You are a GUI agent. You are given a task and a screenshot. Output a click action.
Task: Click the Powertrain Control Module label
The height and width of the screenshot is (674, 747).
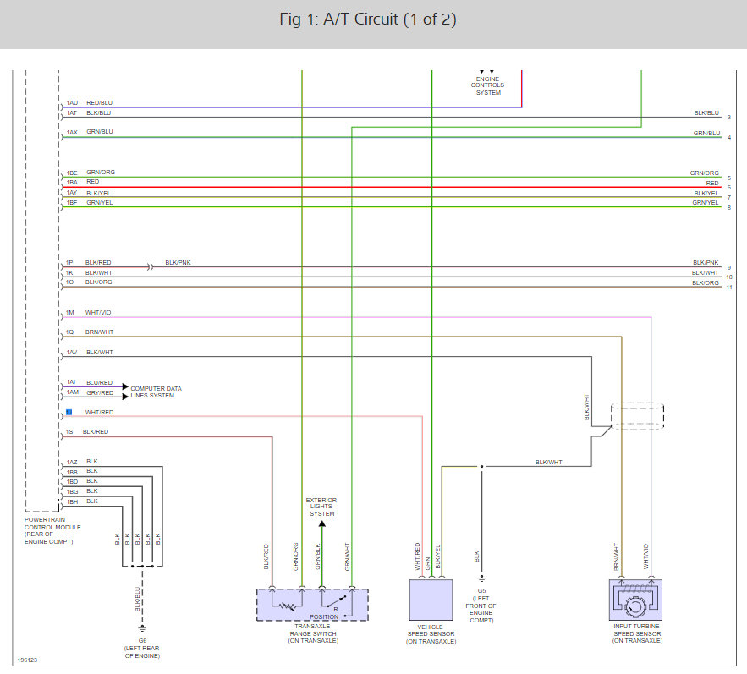(x=52, y=530)
